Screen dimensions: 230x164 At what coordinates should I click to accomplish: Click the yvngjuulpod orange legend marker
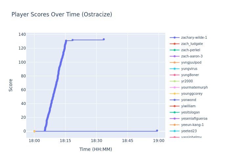point(174,63)
